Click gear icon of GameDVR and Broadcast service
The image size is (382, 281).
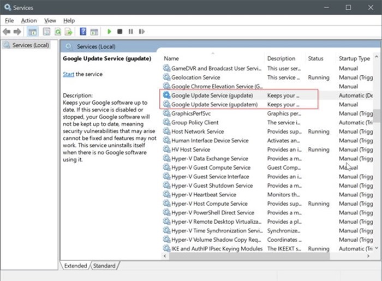pyautogui.click(x=166, y=68)
